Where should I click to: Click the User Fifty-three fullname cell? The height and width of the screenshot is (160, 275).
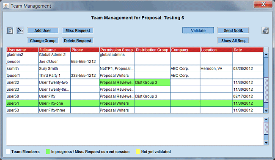[x=55, y=110]
